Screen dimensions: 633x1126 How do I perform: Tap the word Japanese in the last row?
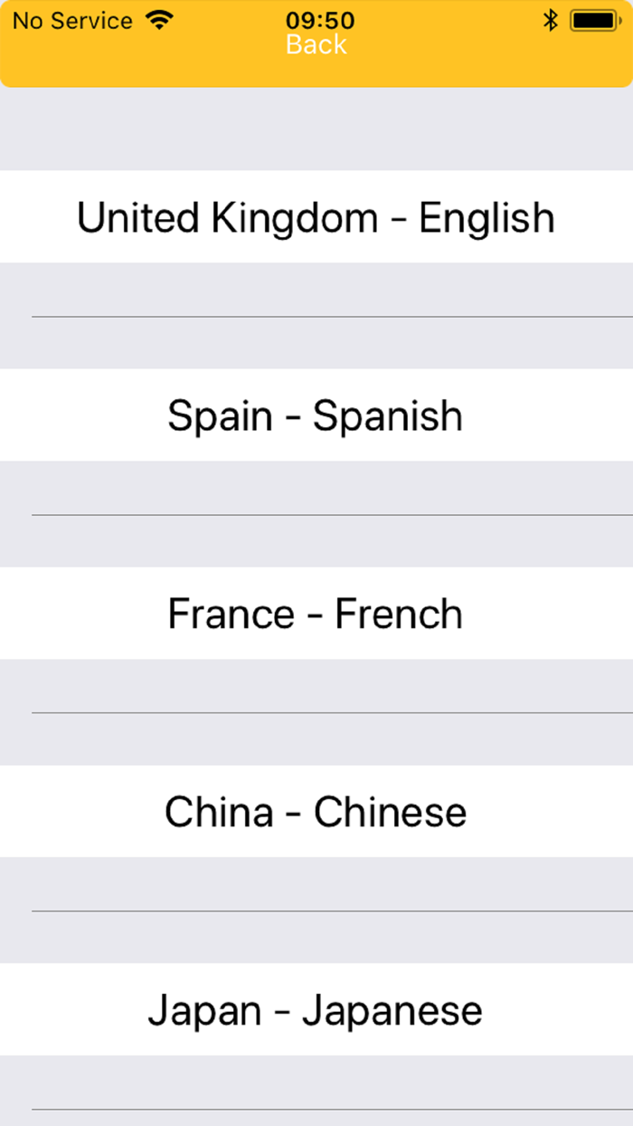pyautogui.click(x=392, y=1010)
